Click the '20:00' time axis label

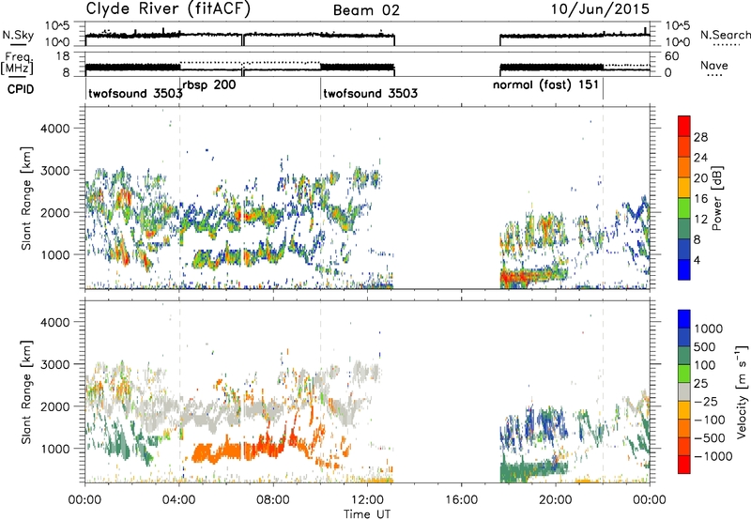click(556, 500)
